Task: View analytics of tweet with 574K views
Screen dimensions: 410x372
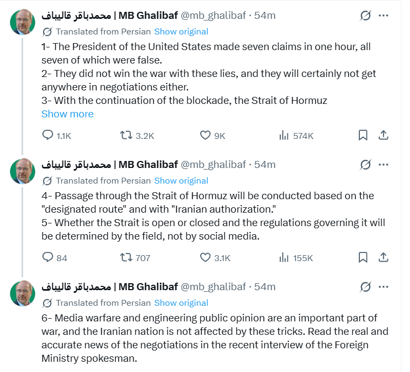Action: (284, 136)
